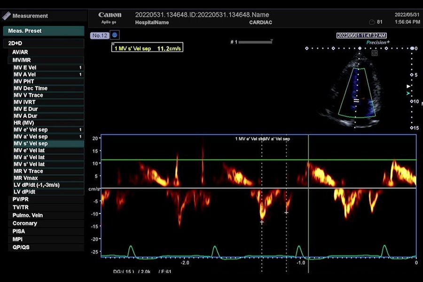This screenshot has width=423, height=282.
Task: Open the QP/QS measurement group
Action: tap(46, 247)
